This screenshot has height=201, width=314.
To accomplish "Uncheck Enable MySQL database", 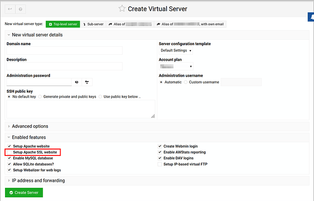I will (10, 158).
